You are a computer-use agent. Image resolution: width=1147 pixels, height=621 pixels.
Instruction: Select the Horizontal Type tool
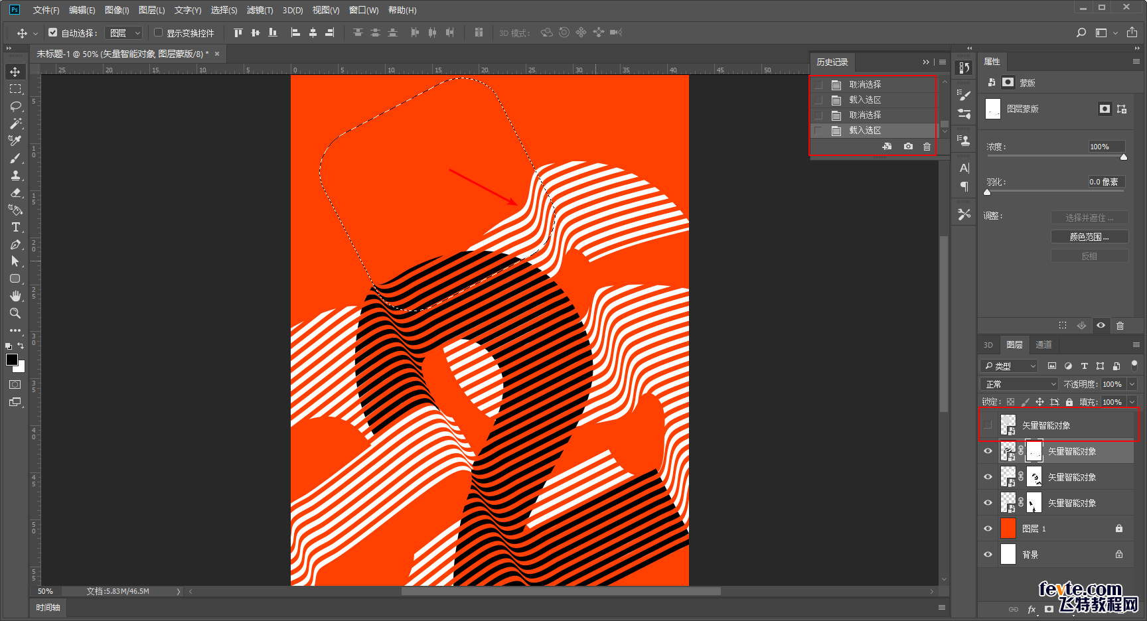[15, 227]
